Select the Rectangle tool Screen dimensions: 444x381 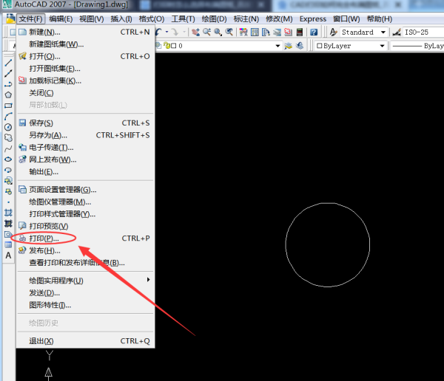8,106
